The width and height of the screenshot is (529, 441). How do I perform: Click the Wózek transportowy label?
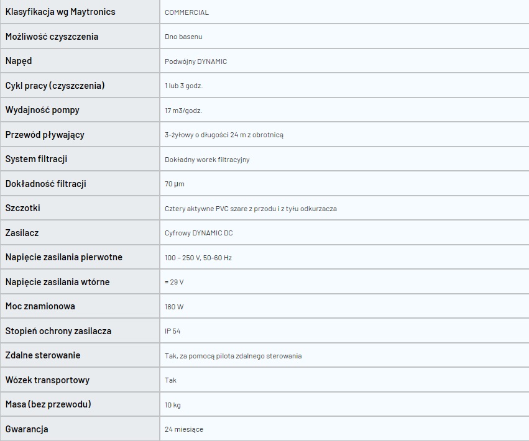[47, 380]
